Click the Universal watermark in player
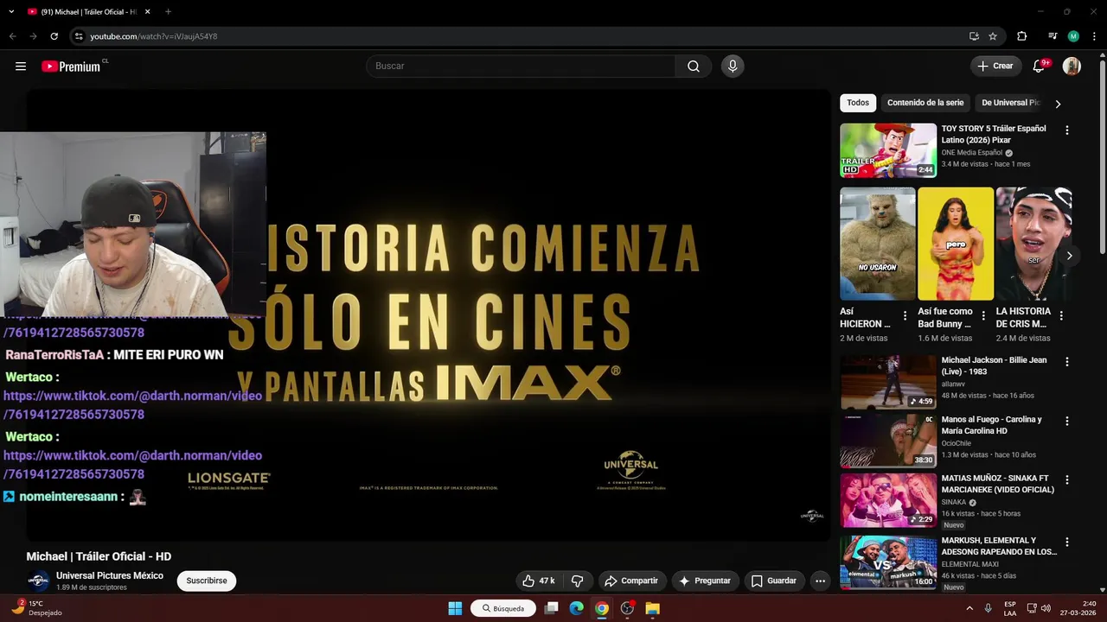The image size is (1107, 622). pos(811,516)
